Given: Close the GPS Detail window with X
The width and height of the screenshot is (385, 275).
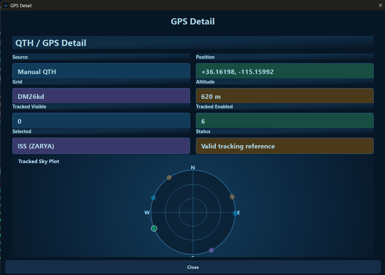Looking at the screenshot, I should tap(380, 5).
